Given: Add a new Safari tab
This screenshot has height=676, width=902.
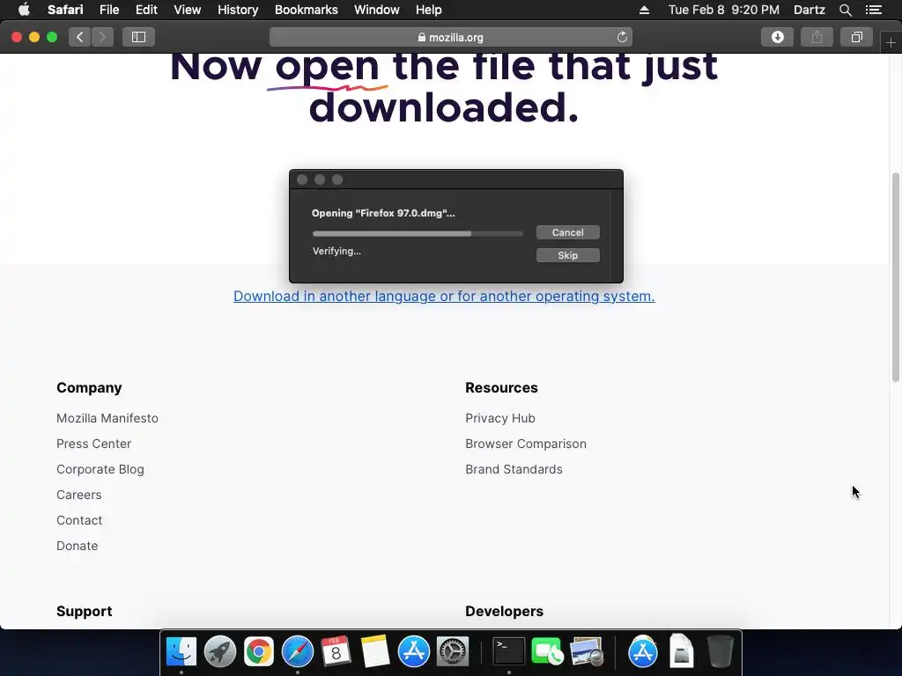Looking at the screenshot, I should pos(891,42).
